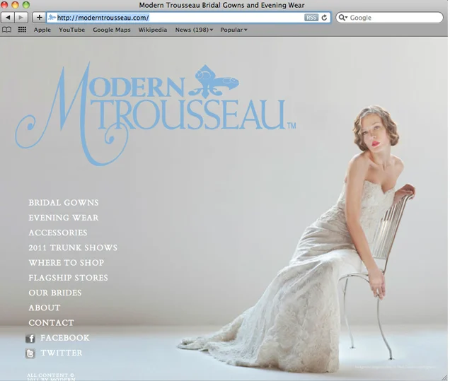Show all bookmarks via the open book icon

(6, 30)
